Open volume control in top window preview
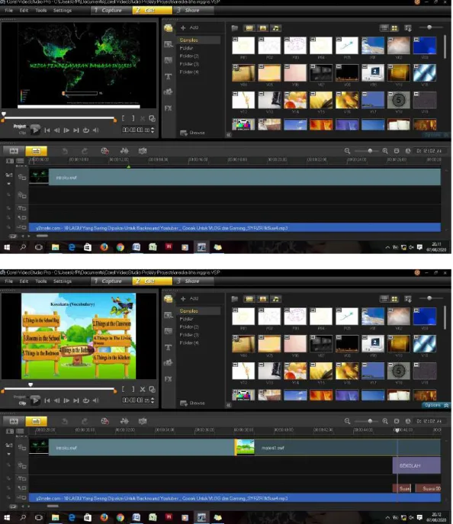The width and height of the screenshot is (453, 524). click(x=96, y=130)
